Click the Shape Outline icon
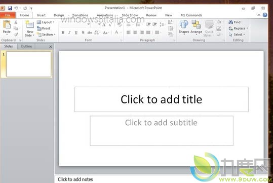This screenshot has height=183, width=273. pyautogui.click(x=219, y=28)
